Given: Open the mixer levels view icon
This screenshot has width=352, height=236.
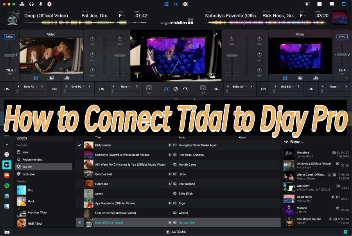Looking at the screenshot, I should [x=22, y=4].
